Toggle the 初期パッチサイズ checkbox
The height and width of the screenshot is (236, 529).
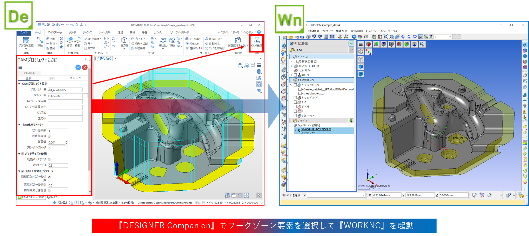click(x=49, y=160)
